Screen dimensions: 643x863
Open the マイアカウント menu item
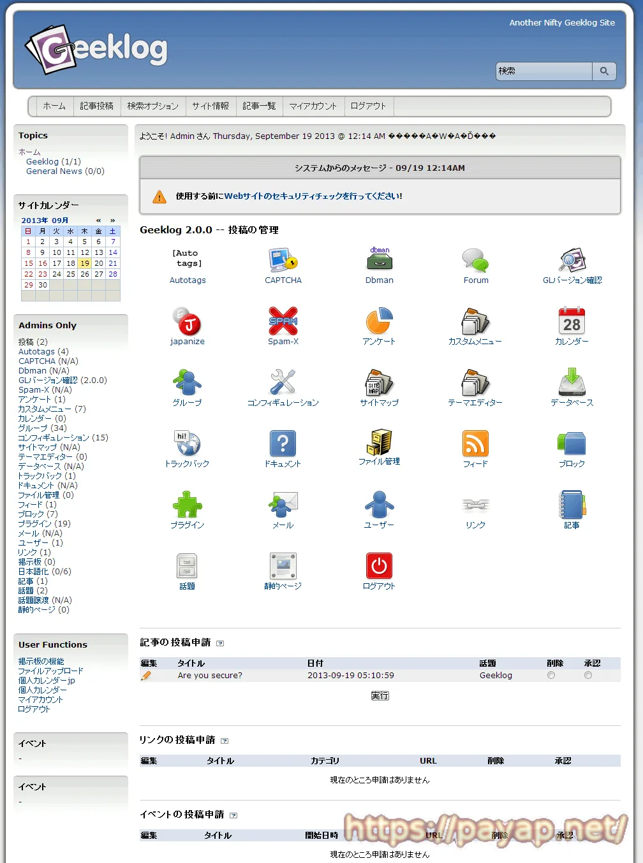click(x=313, y=106)
